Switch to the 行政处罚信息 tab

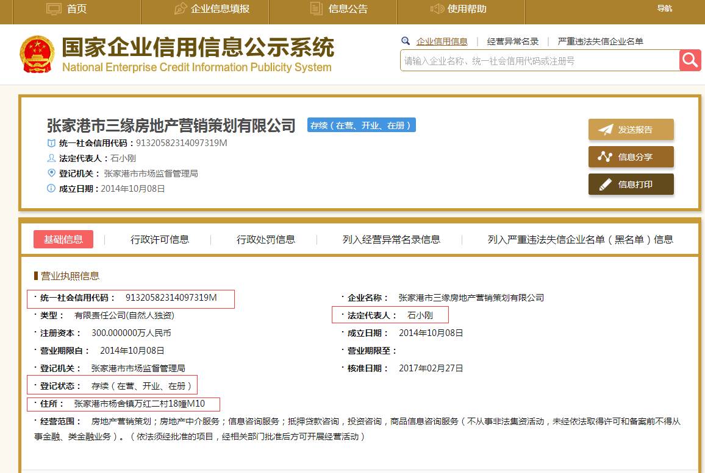click(x=266, y=239)
